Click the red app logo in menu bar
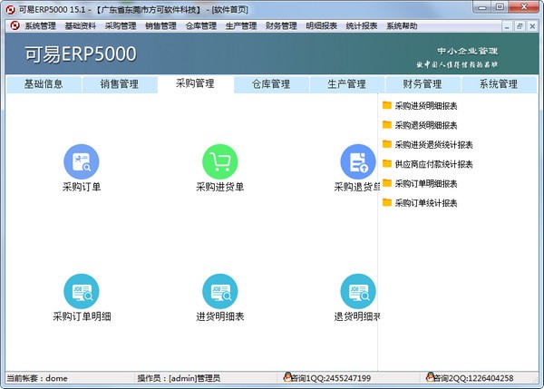This screenshot has height=389, width=544. point(15,25)
